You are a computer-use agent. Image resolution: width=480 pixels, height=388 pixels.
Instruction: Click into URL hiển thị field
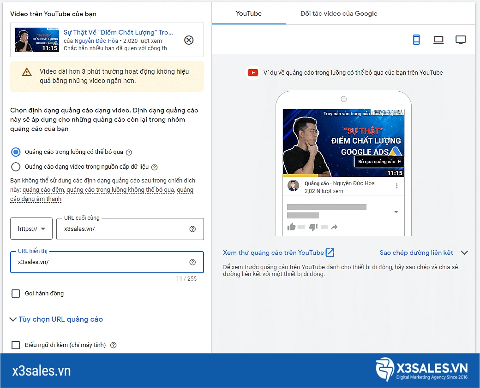(107, 262)
